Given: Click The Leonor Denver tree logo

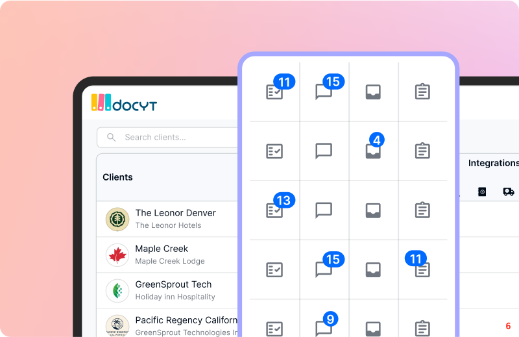Looking at the screenshot, I should coord(117,219).
